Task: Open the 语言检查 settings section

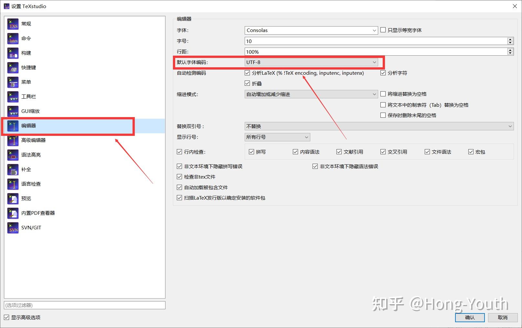Action: (32, 184)
